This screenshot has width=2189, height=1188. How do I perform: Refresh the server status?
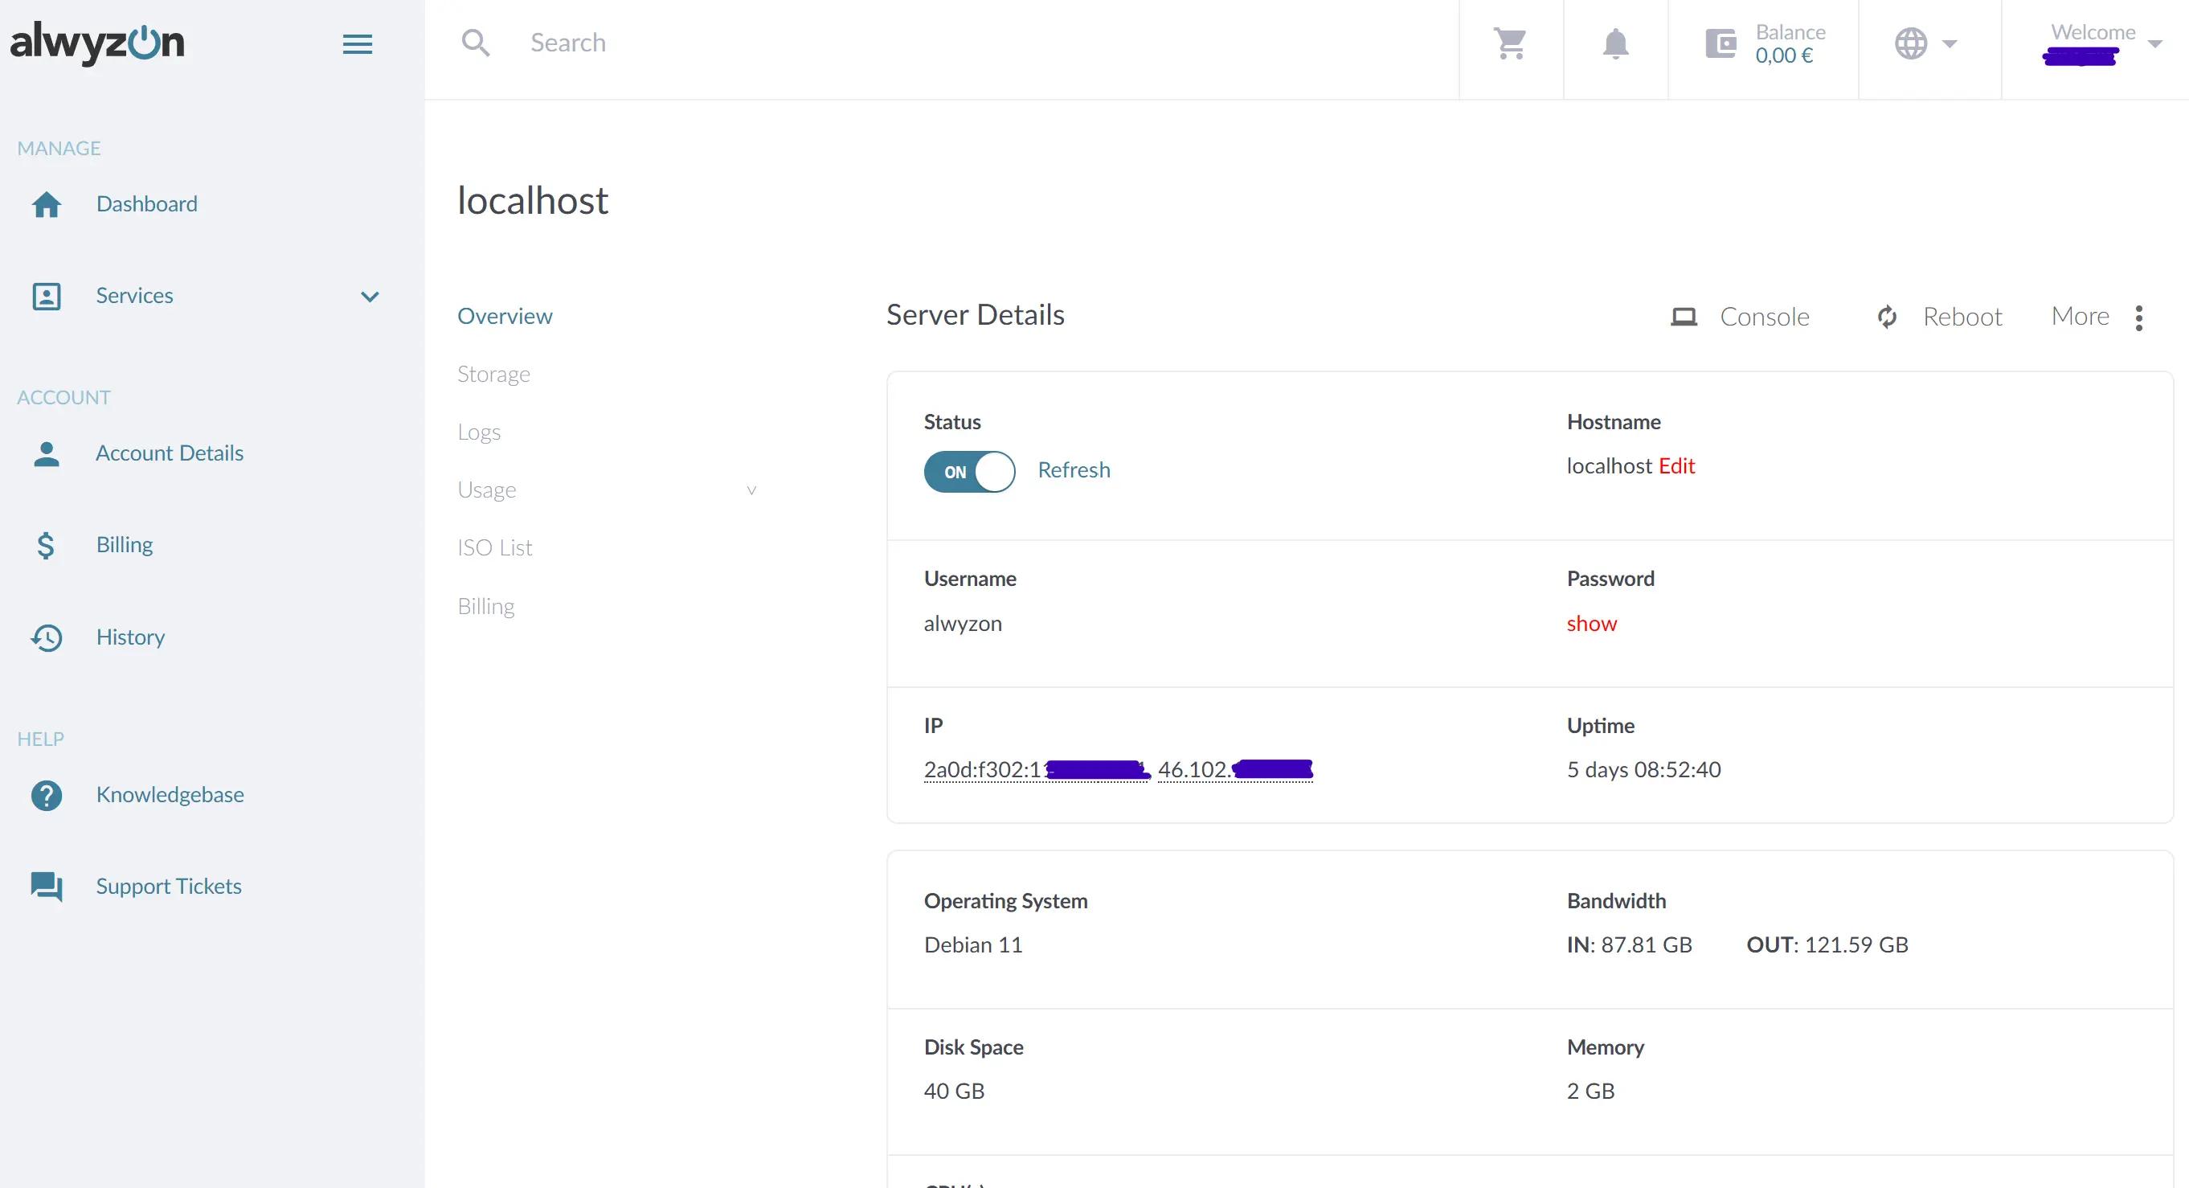[x=1074, y=470]
